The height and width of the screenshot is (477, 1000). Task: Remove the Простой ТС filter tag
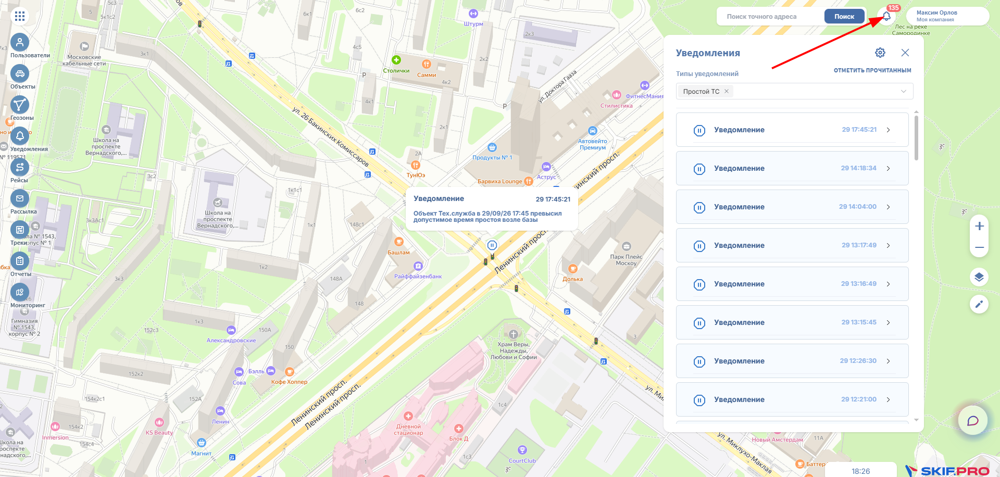727,91
